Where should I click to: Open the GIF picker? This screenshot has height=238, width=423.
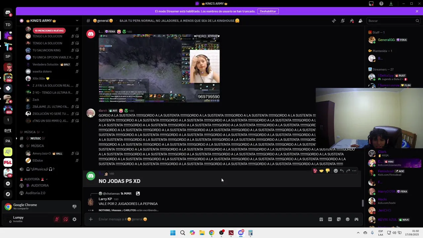pos(330,219)
